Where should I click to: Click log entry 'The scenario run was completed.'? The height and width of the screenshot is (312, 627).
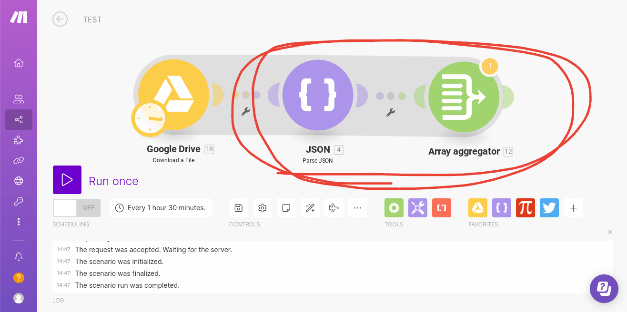127,285
